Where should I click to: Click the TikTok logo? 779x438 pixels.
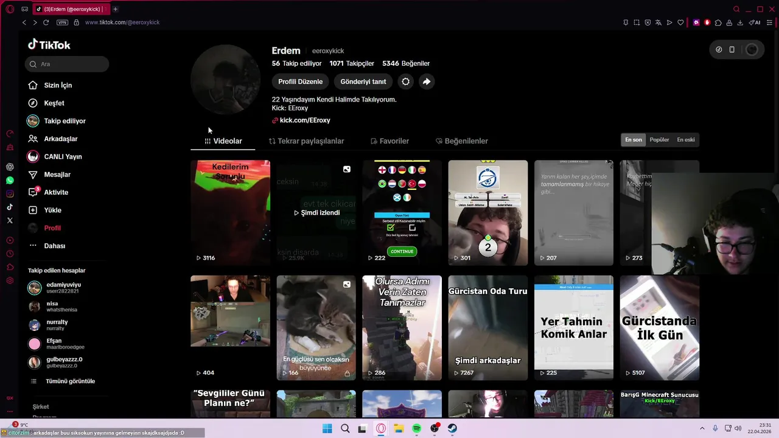[49, 44]
